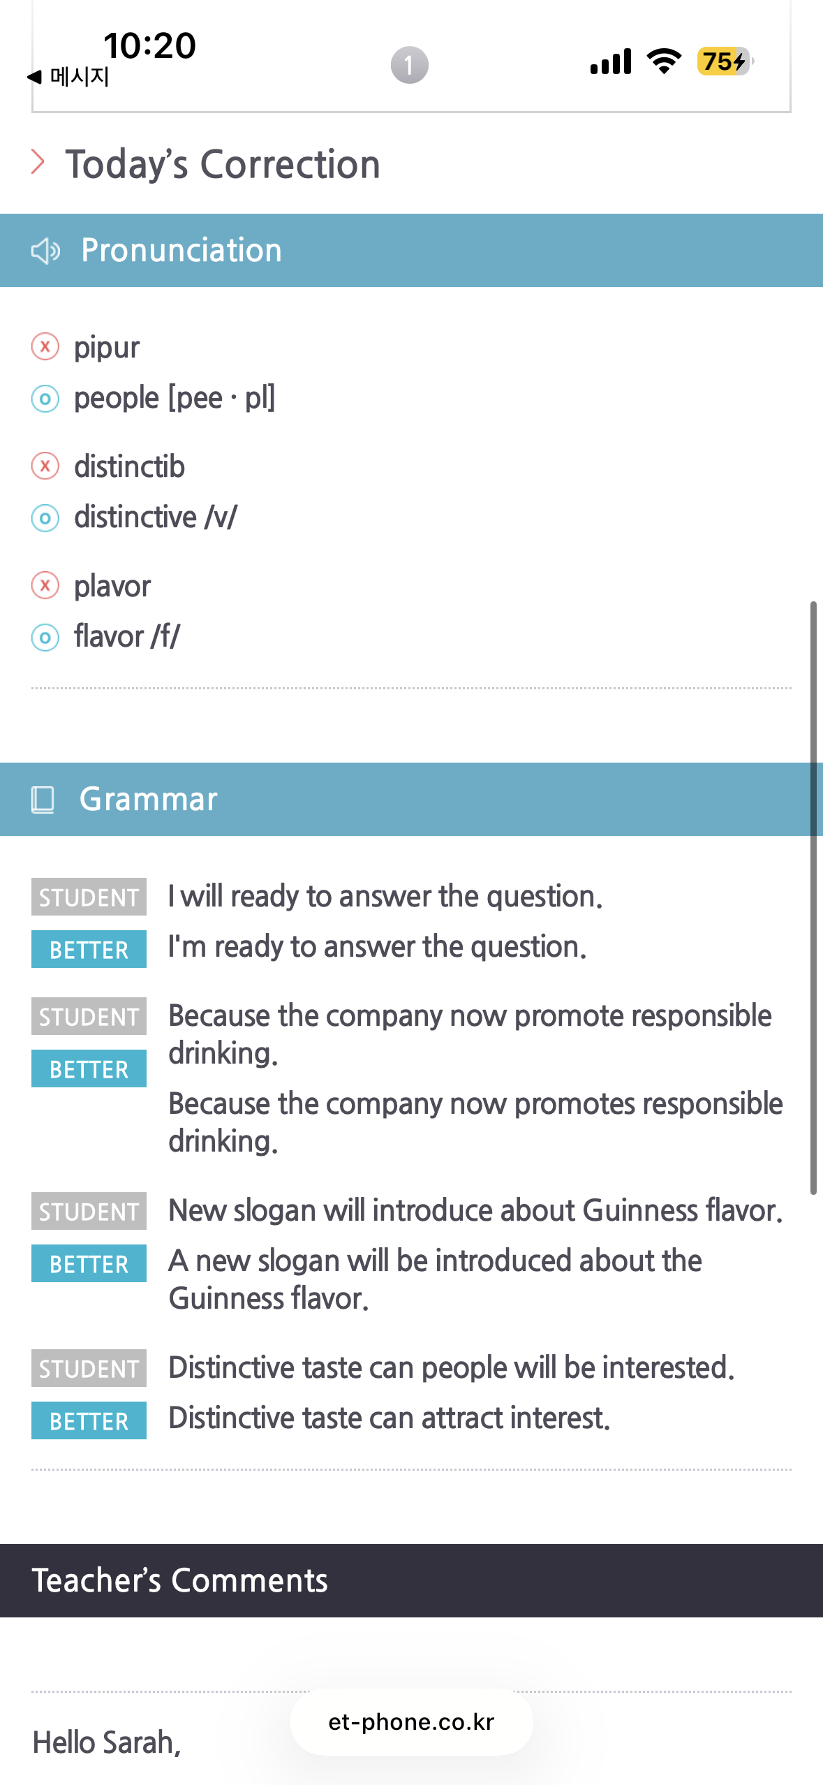Select the Teacher's Comments header

(x=411, y=1580)
